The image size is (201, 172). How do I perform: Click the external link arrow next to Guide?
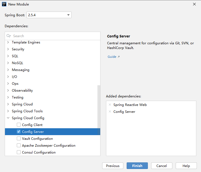(119, 57)
